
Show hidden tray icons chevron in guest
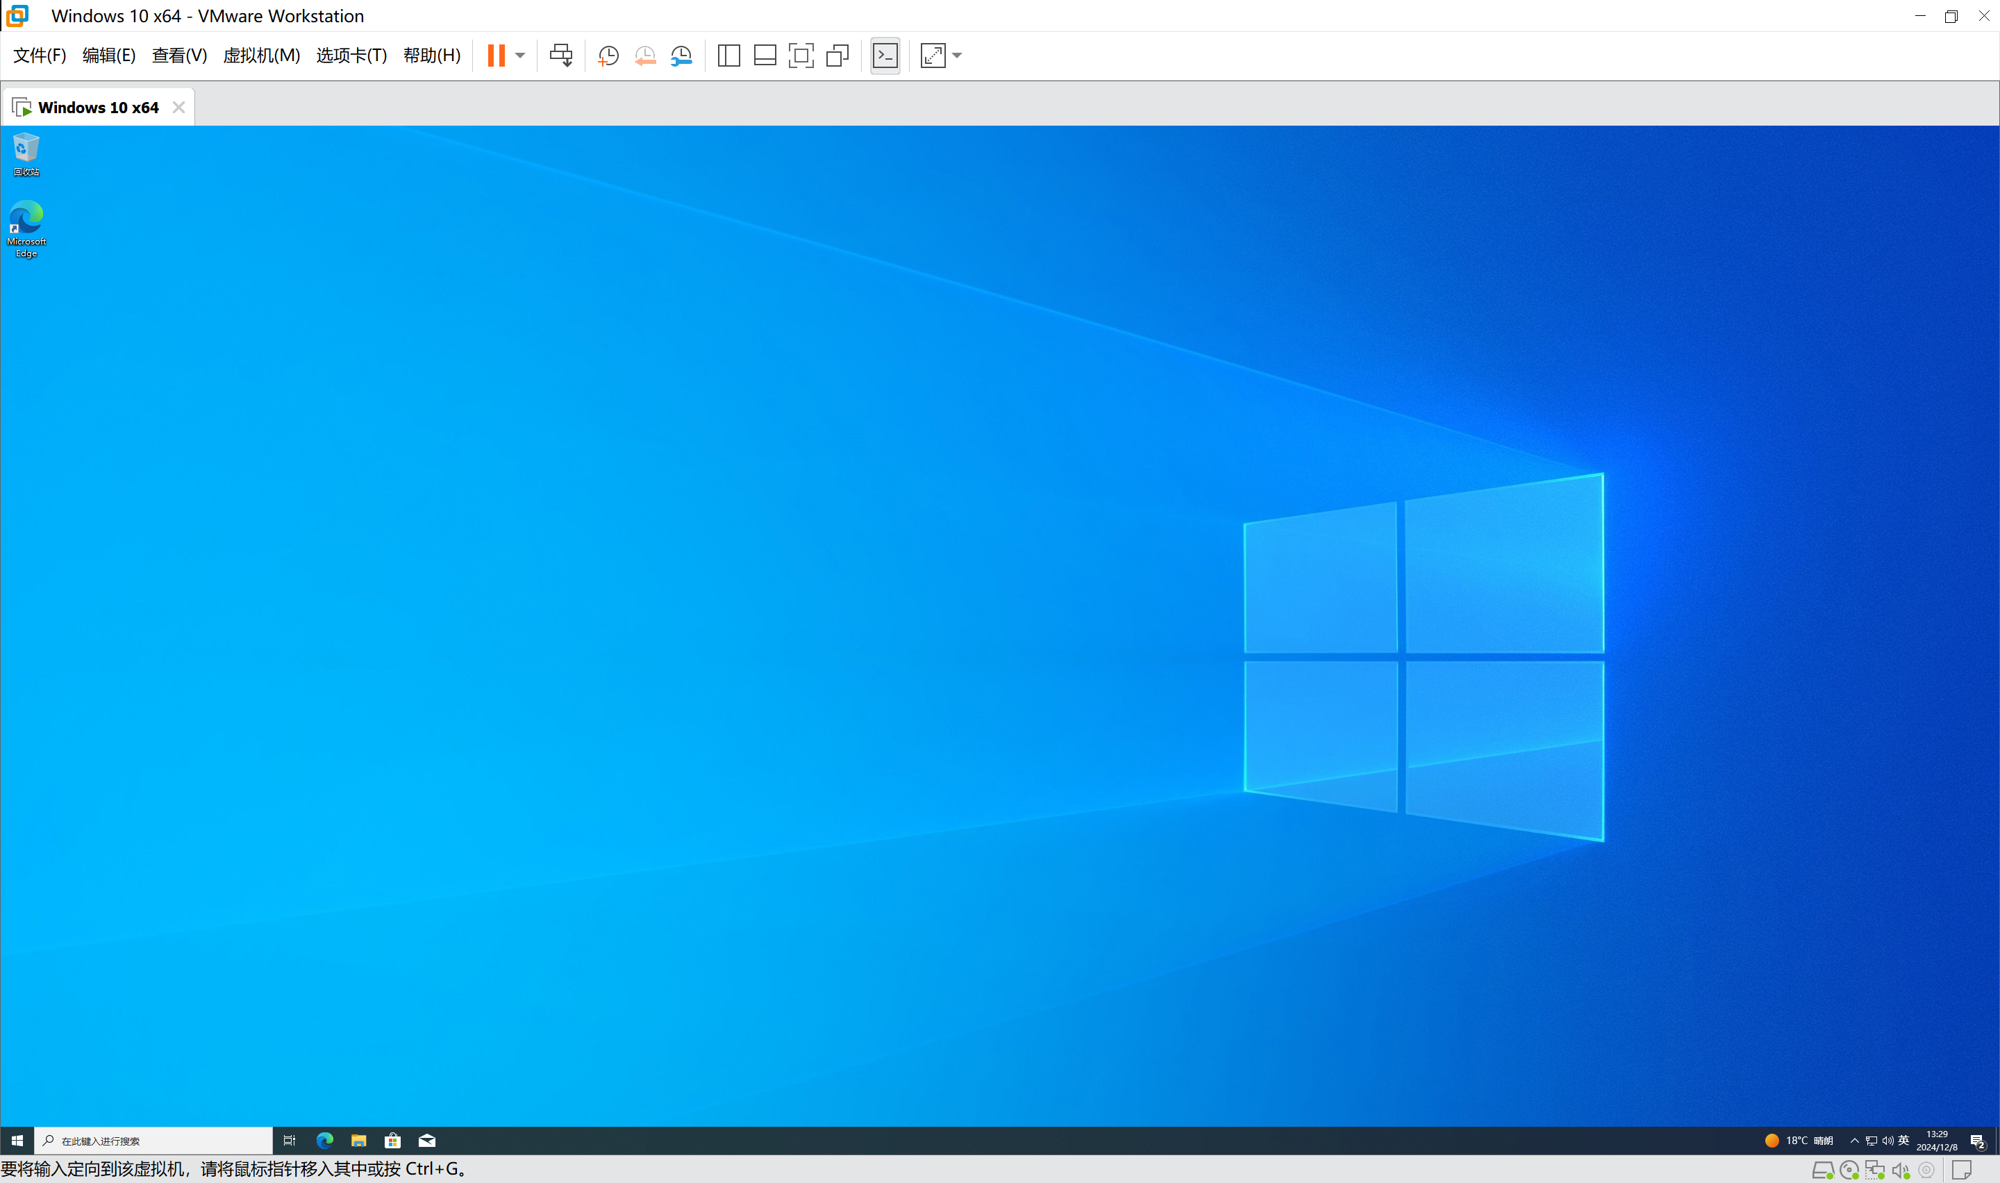tap(1854, 1140)
